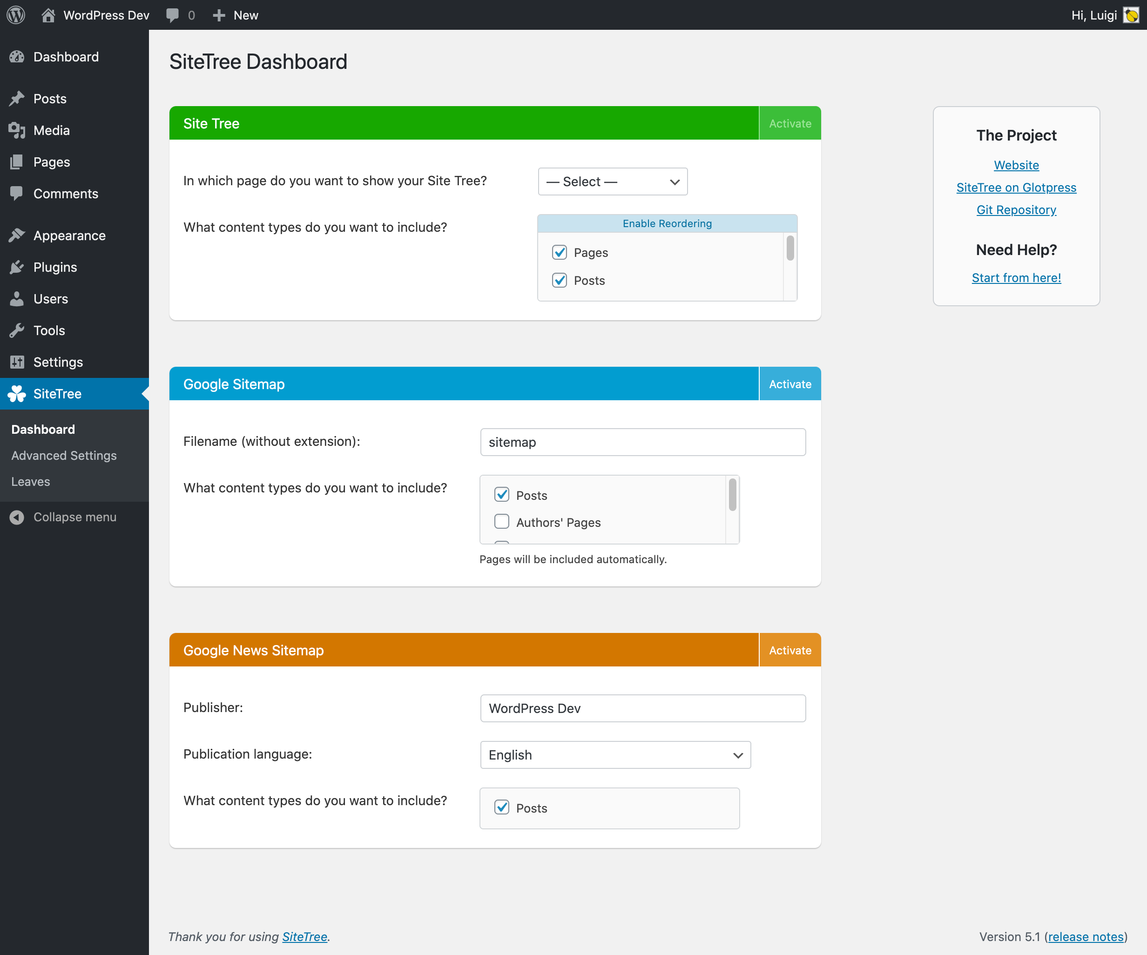Activate the Google Sitemap module
Viewport: 1147px width, 955px height.
[790, 384]
